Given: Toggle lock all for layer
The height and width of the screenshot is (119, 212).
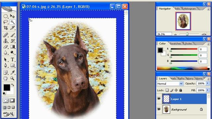Looking at the screenshot, I should click(x=181, y=90).
